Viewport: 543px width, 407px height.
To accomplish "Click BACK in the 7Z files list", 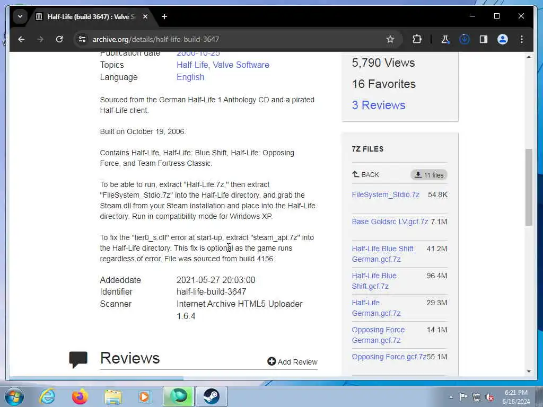I will point(366,174).
